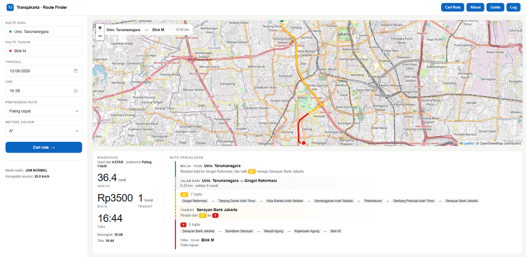Click the Kemanggisan Arah Selatan stop chip

[334, 201]
